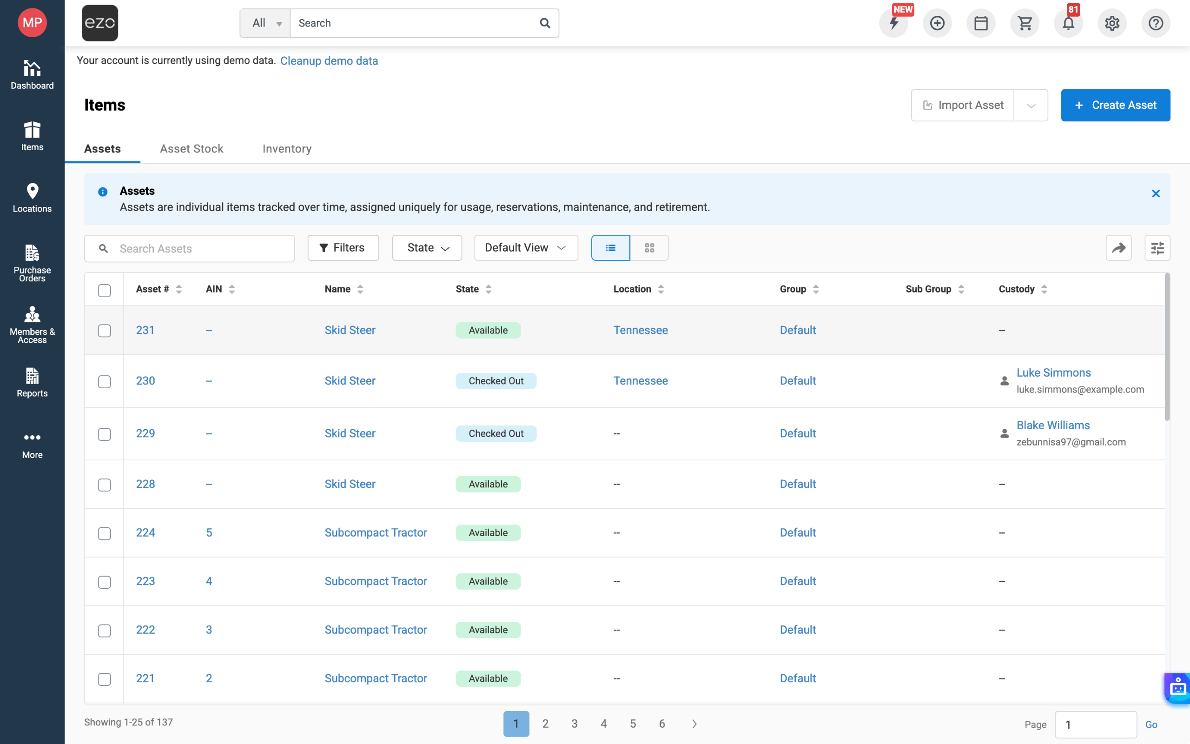
Task: Switch to the Asset Stock tab
Action: point(192,149)
